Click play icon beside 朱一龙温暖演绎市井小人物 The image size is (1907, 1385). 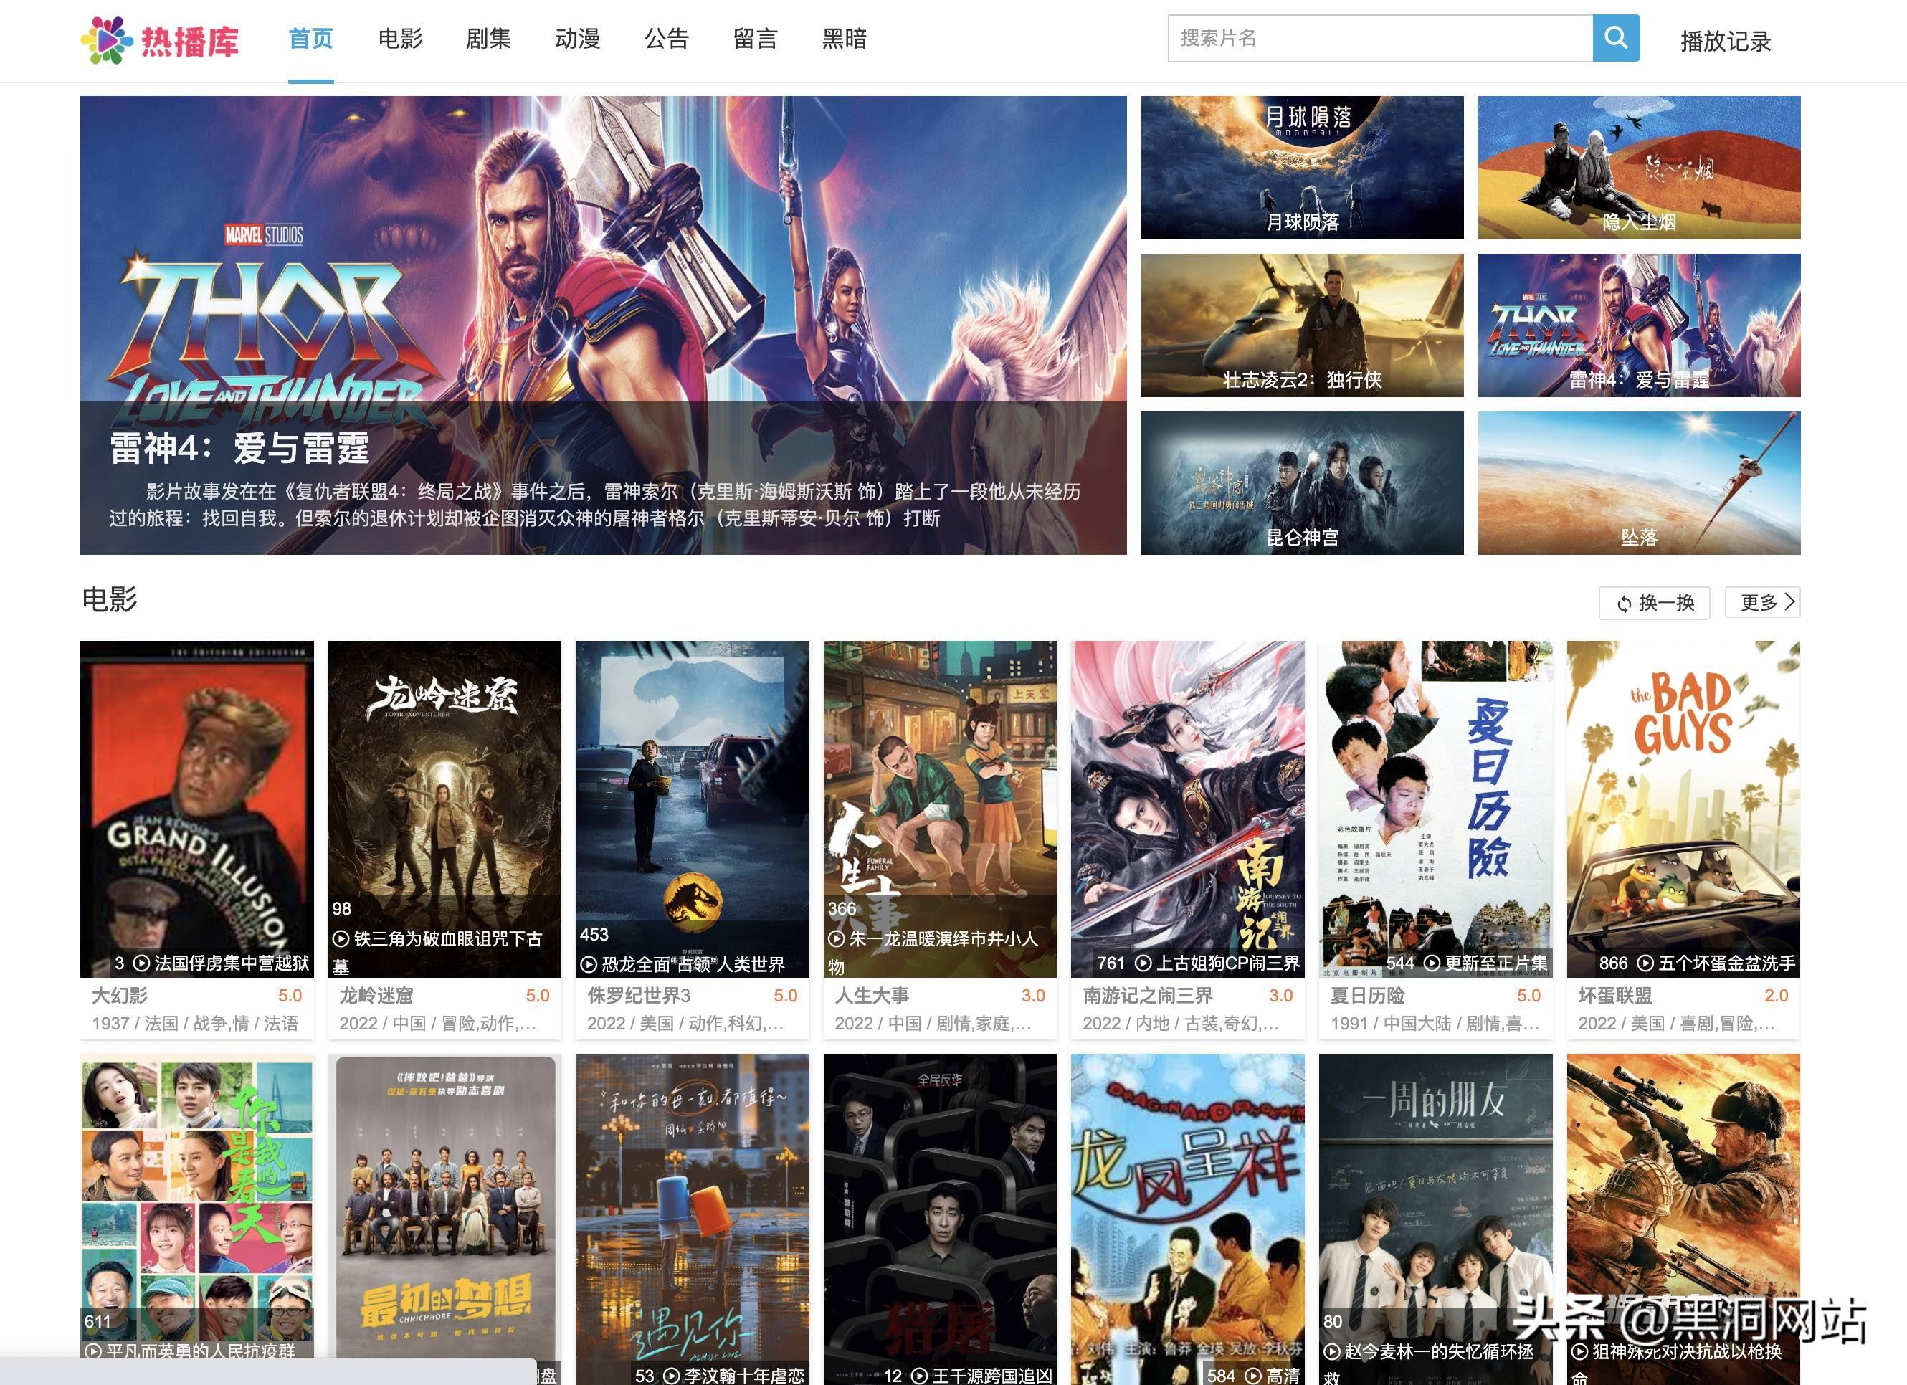pyautogui.click(x=836, y=938)
